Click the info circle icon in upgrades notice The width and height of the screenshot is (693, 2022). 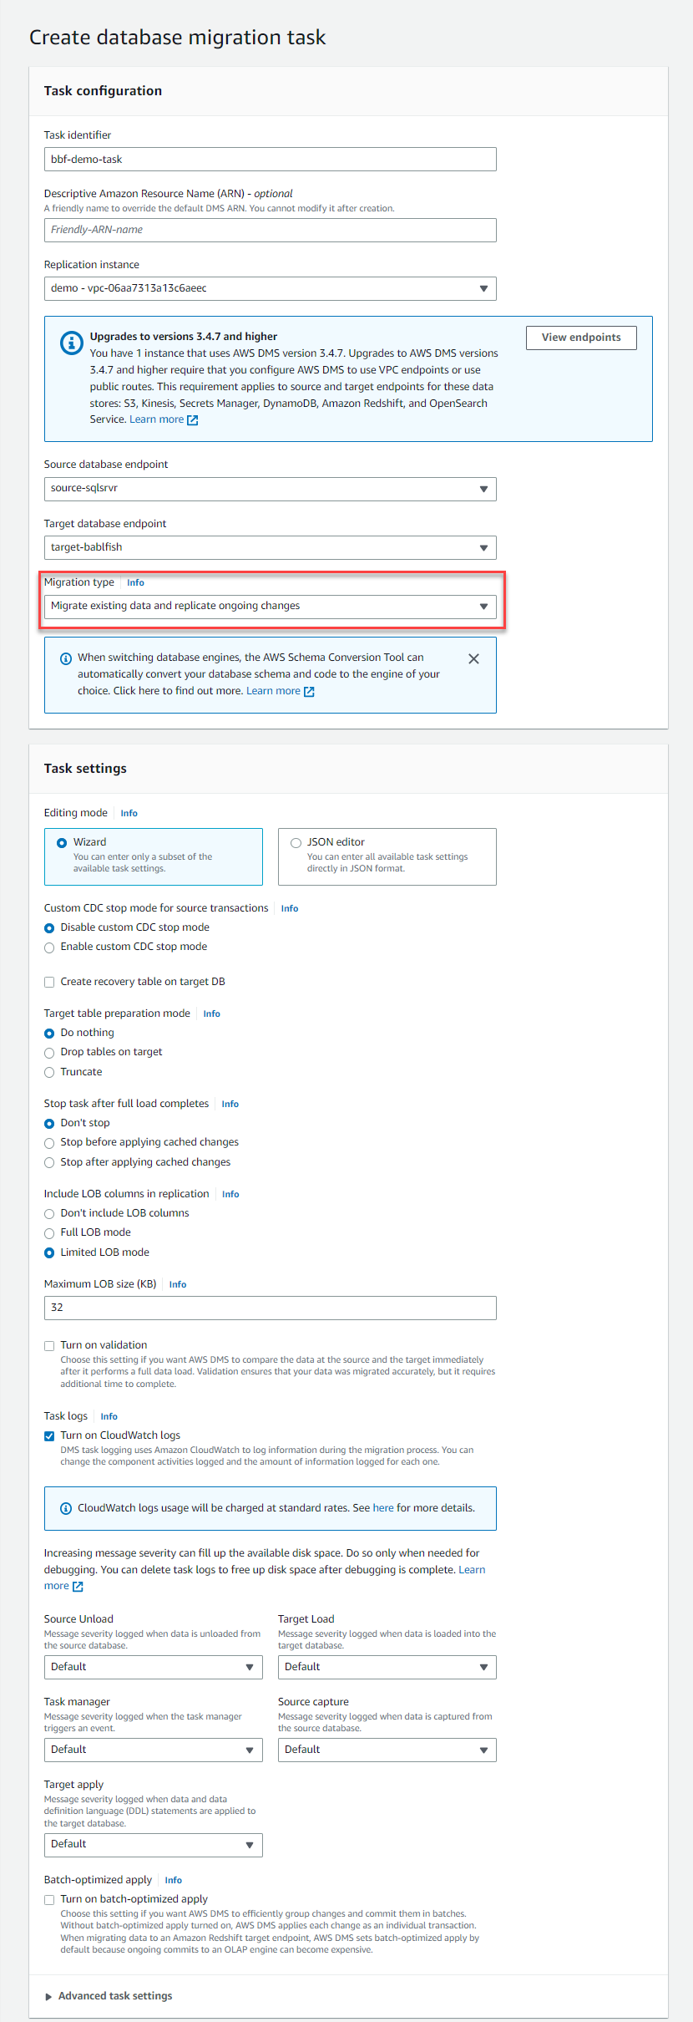(71, 343)
